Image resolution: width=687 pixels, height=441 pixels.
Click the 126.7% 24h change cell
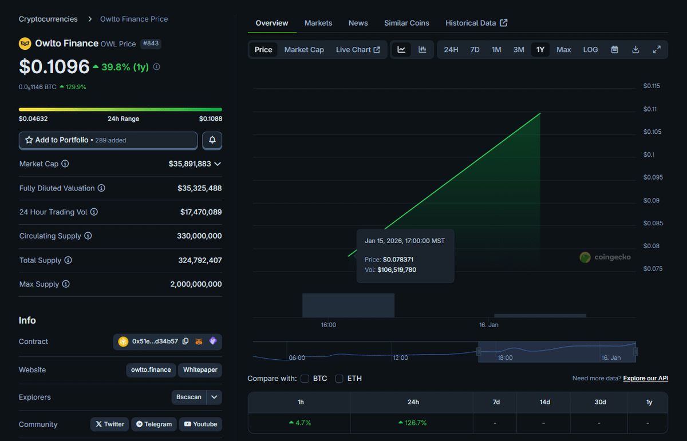412,423
